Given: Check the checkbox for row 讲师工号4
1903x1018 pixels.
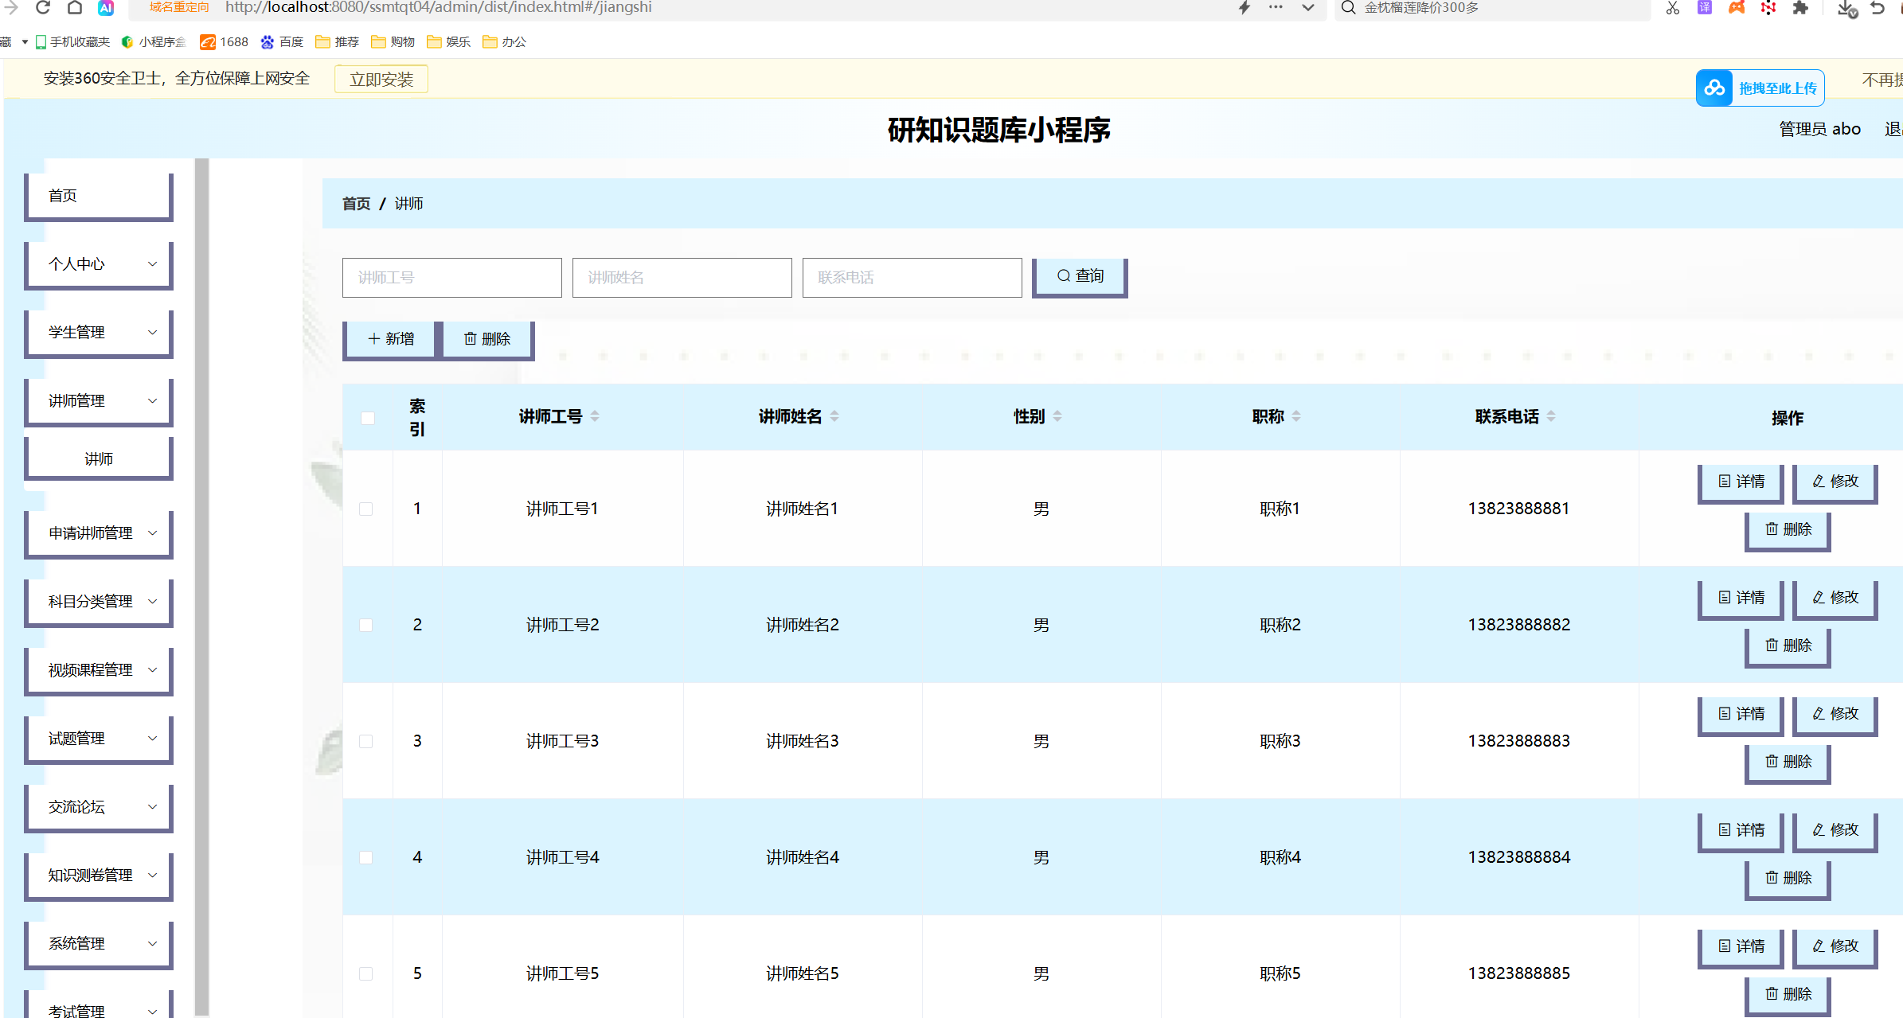Looking at the screenshot, I should (366, 857).
